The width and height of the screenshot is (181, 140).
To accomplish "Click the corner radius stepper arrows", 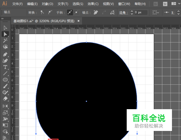I will click(132, 12).
